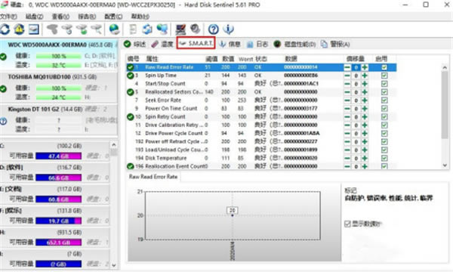Toggle enable checkbox for Seek Error Rate
Screen dimensions: 453x272
(x=384, y=100)
